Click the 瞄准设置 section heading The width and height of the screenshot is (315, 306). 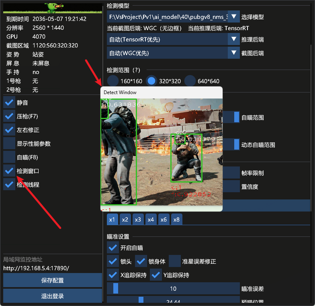(x=118, y=236)
